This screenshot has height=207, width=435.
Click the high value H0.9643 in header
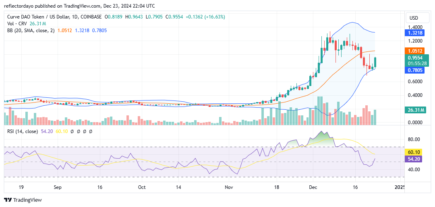tap(135, 17)
